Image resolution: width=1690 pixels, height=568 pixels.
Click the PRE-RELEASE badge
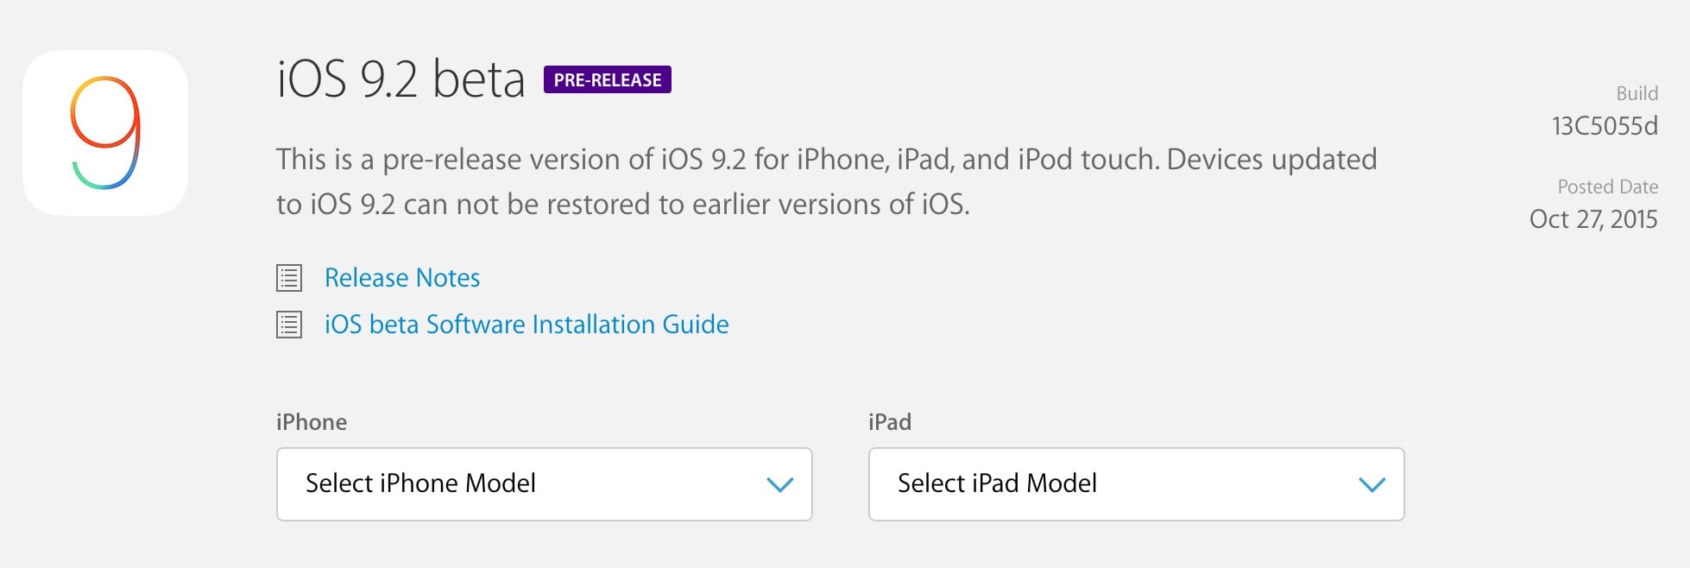pyautogui.click(x=608, y=79)
